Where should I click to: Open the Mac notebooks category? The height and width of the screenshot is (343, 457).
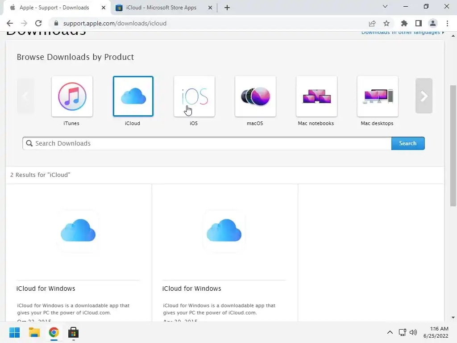(x=316, y=96)
